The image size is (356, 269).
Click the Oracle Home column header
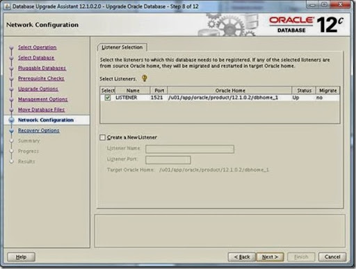[229, 90]
